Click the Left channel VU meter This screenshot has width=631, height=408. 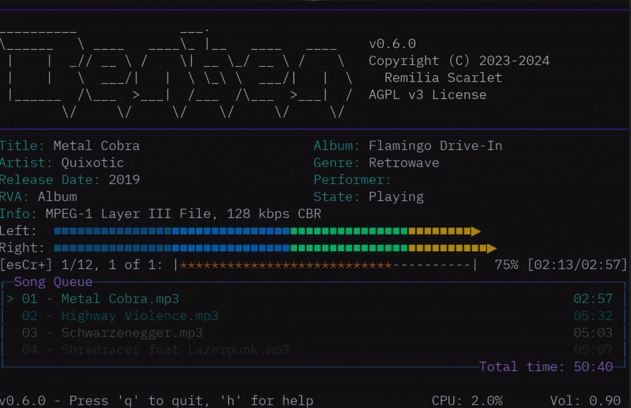[267, 231]
